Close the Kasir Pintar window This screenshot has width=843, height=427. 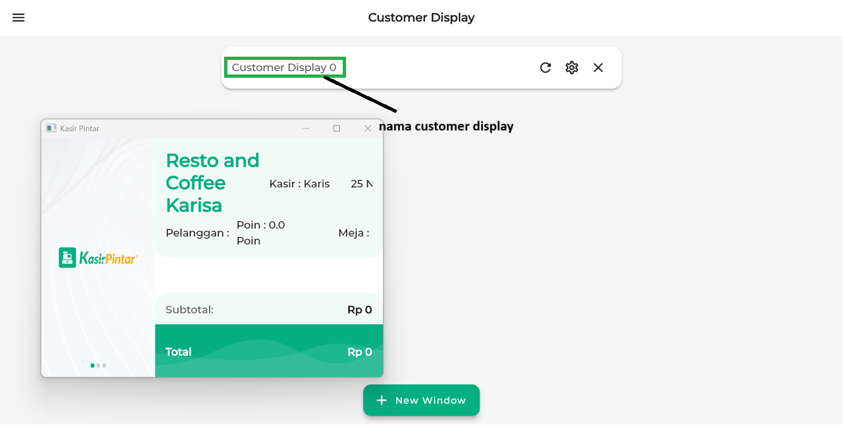click(x=368, y=128)
